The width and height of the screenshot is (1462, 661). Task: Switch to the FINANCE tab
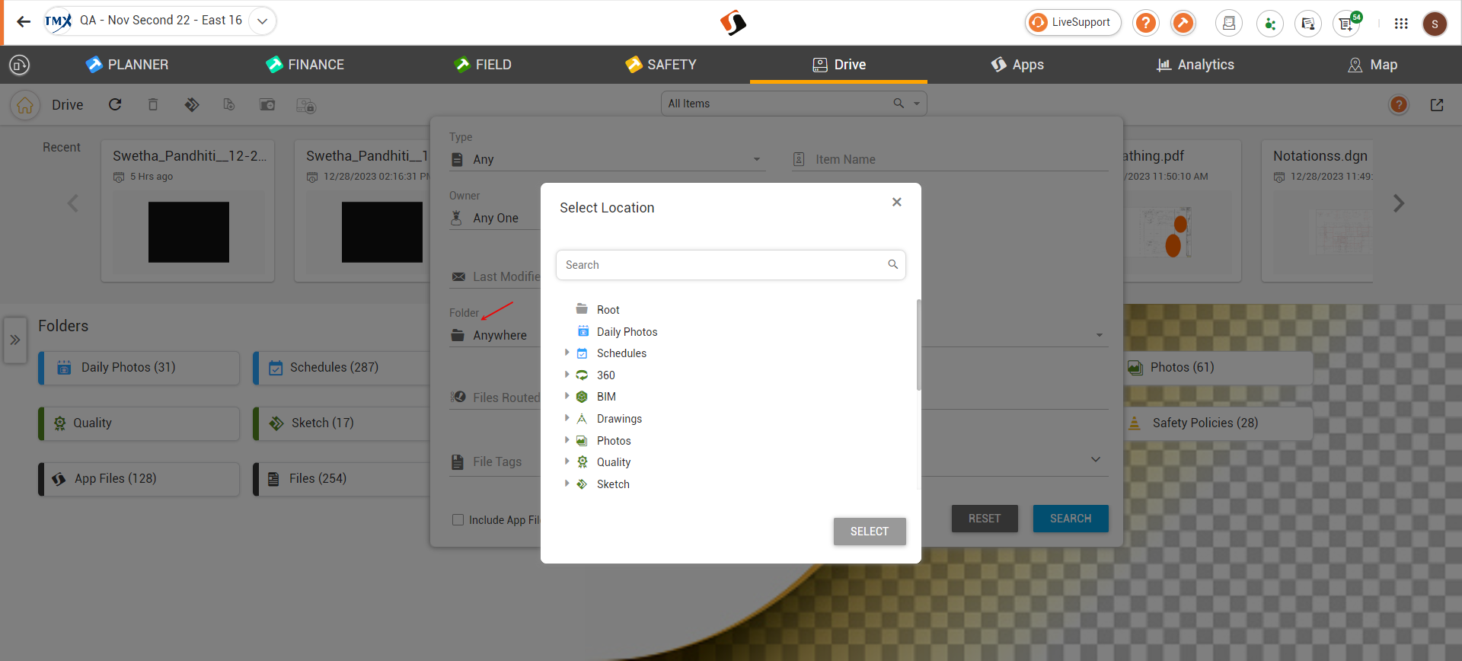pos(305,65)
